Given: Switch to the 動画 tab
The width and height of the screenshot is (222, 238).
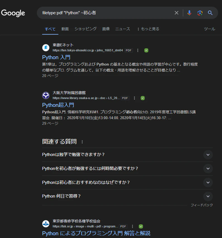Looking at the screenshot, I should pos(65,29).
